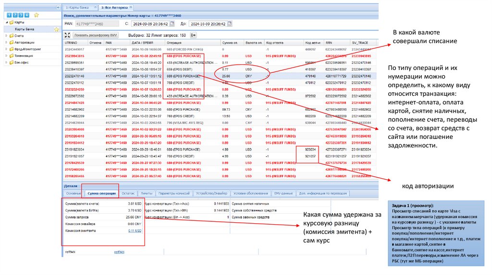The image size is (492, 275).
Task: Close the Карты банка tab
Action: click(x=95, y=7)
